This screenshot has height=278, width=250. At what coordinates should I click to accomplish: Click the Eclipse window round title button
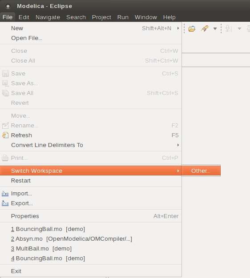pyautogui.click(x=8, y=6)
